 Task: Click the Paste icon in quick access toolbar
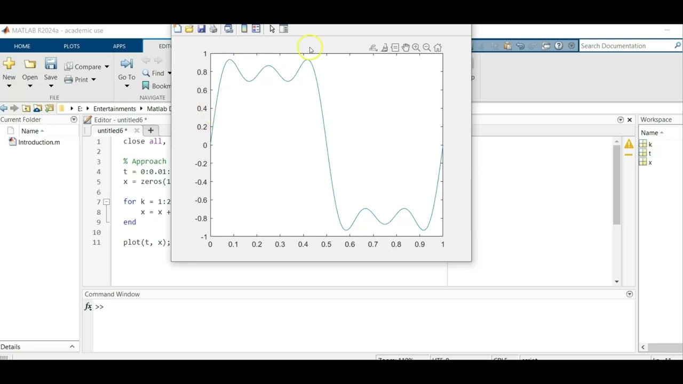tap(507, 46)
